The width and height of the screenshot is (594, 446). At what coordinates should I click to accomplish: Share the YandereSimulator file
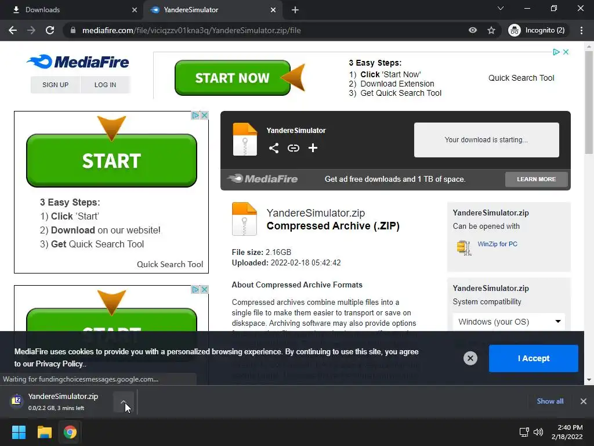(274, 148)
